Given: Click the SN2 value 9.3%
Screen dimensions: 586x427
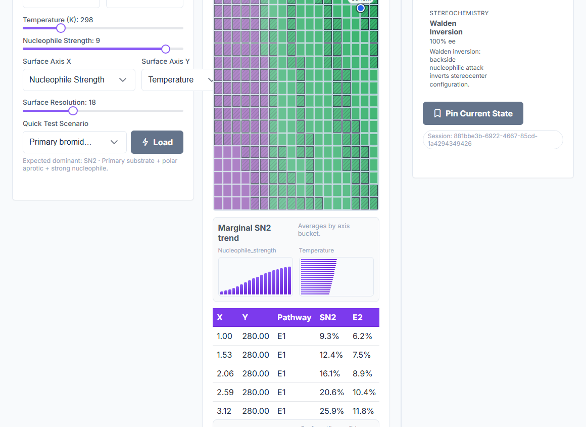Looking at the screenshot, I should point(329,336).
